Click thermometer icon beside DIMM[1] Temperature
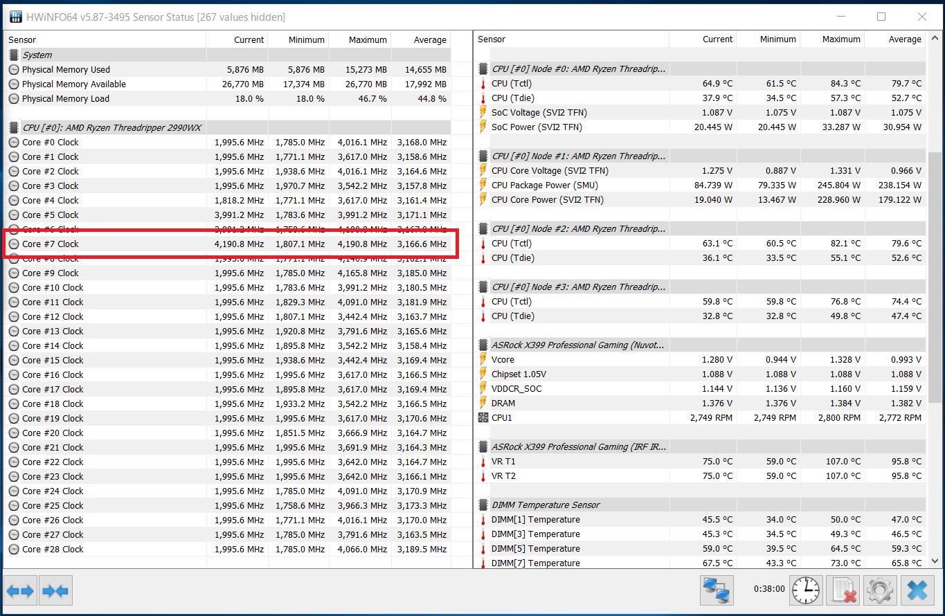The height and width of the screenshot is (616, 945). click(x=483, y=519)
